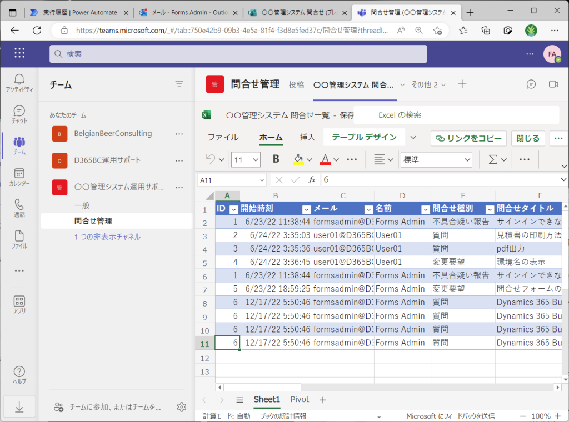Image resolution: width=569 pixels, height=422 pixels.
Task: Open Apps in the Teams sidebar
Action: pyautogui.click(x=19, y=304)
